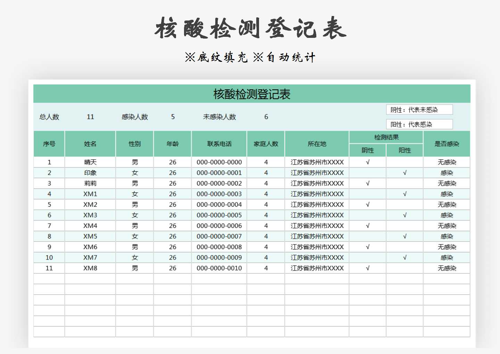
Task: Toggle the 阴性 checkmark for XM2
Action: [x=367, y=204]
